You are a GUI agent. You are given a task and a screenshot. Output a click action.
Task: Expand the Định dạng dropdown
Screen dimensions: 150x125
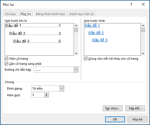click(x=62, y=88)
